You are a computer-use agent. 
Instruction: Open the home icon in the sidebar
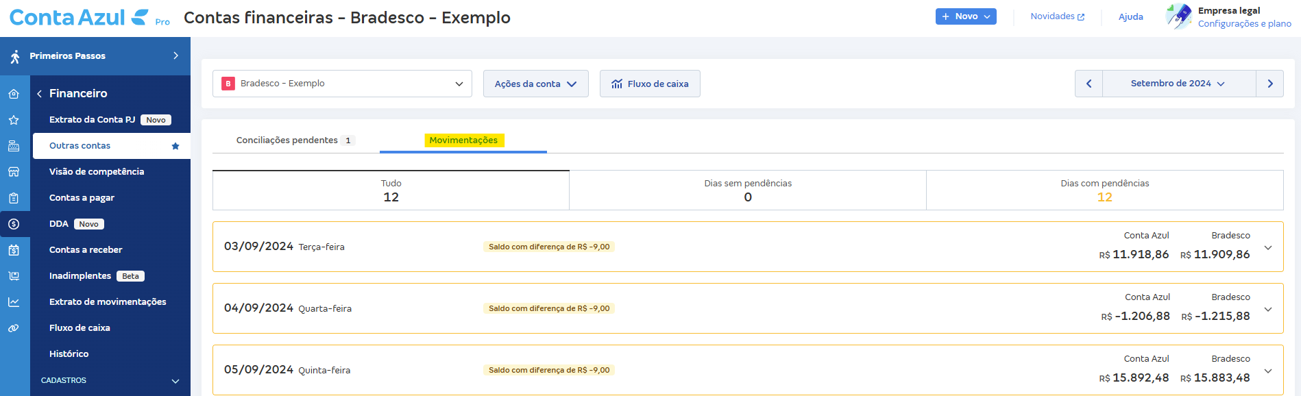point(14,94)
